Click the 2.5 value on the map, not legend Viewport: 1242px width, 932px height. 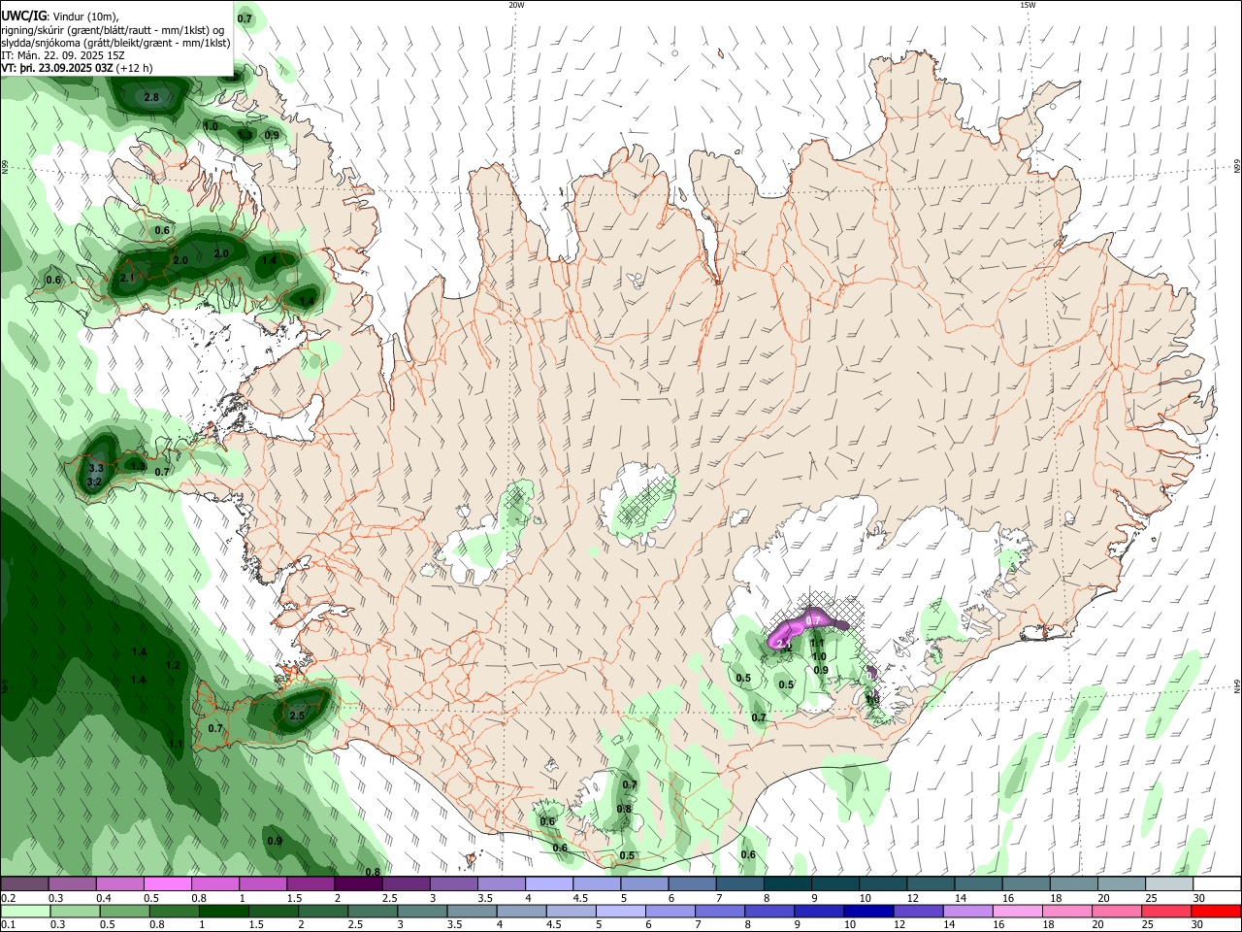297,716
